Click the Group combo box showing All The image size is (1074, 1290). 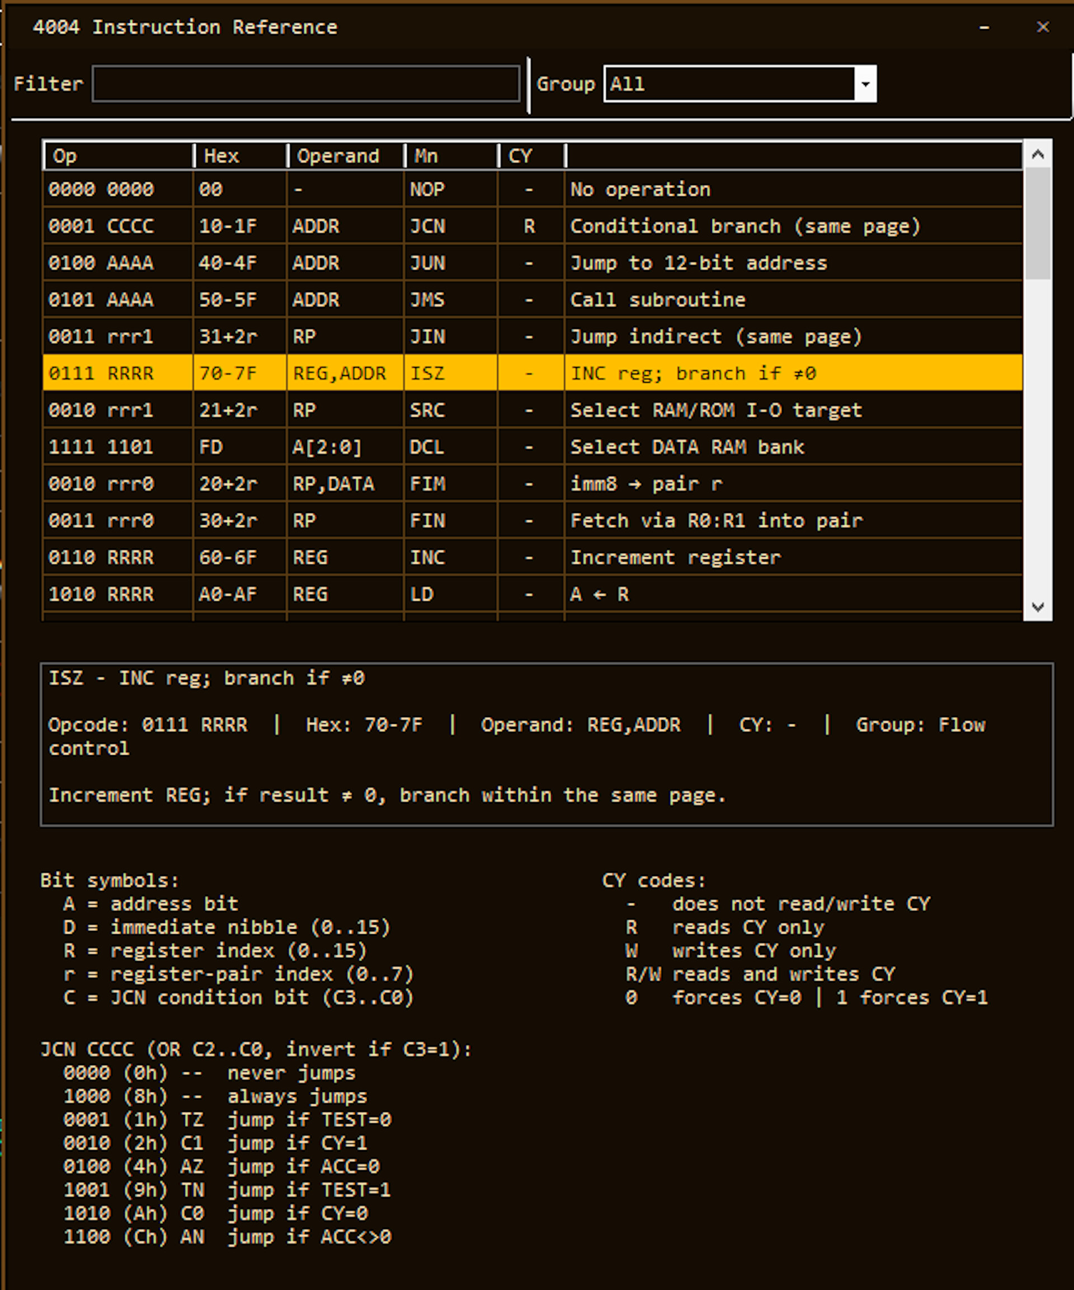pyautogui.click(x=739, y=83)
